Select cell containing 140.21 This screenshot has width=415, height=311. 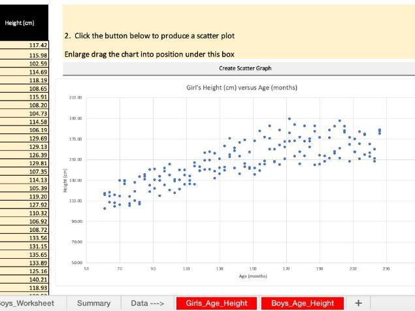click(24, 280)
